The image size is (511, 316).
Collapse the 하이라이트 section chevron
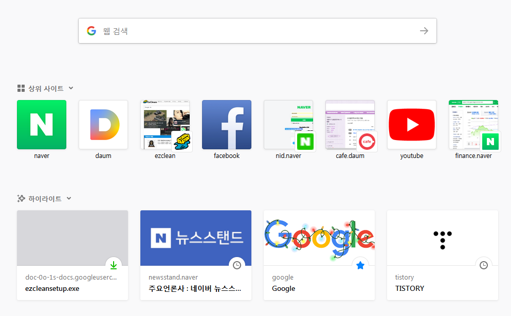pos(69,199)
